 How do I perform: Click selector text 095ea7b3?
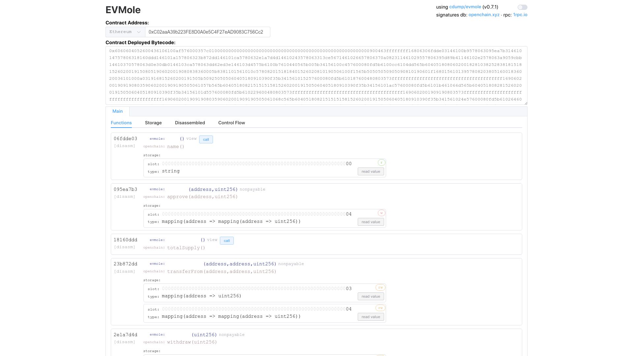126,190
